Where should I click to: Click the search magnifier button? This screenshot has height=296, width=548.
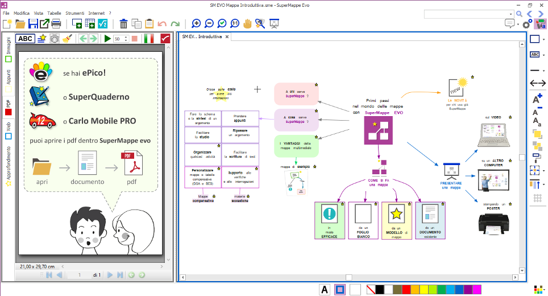(x=519, y=14)
